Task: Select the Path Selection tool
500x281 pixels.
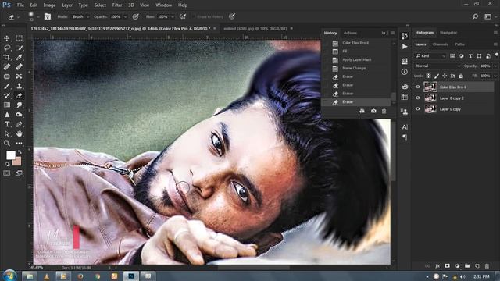Action: click(7, 133)
